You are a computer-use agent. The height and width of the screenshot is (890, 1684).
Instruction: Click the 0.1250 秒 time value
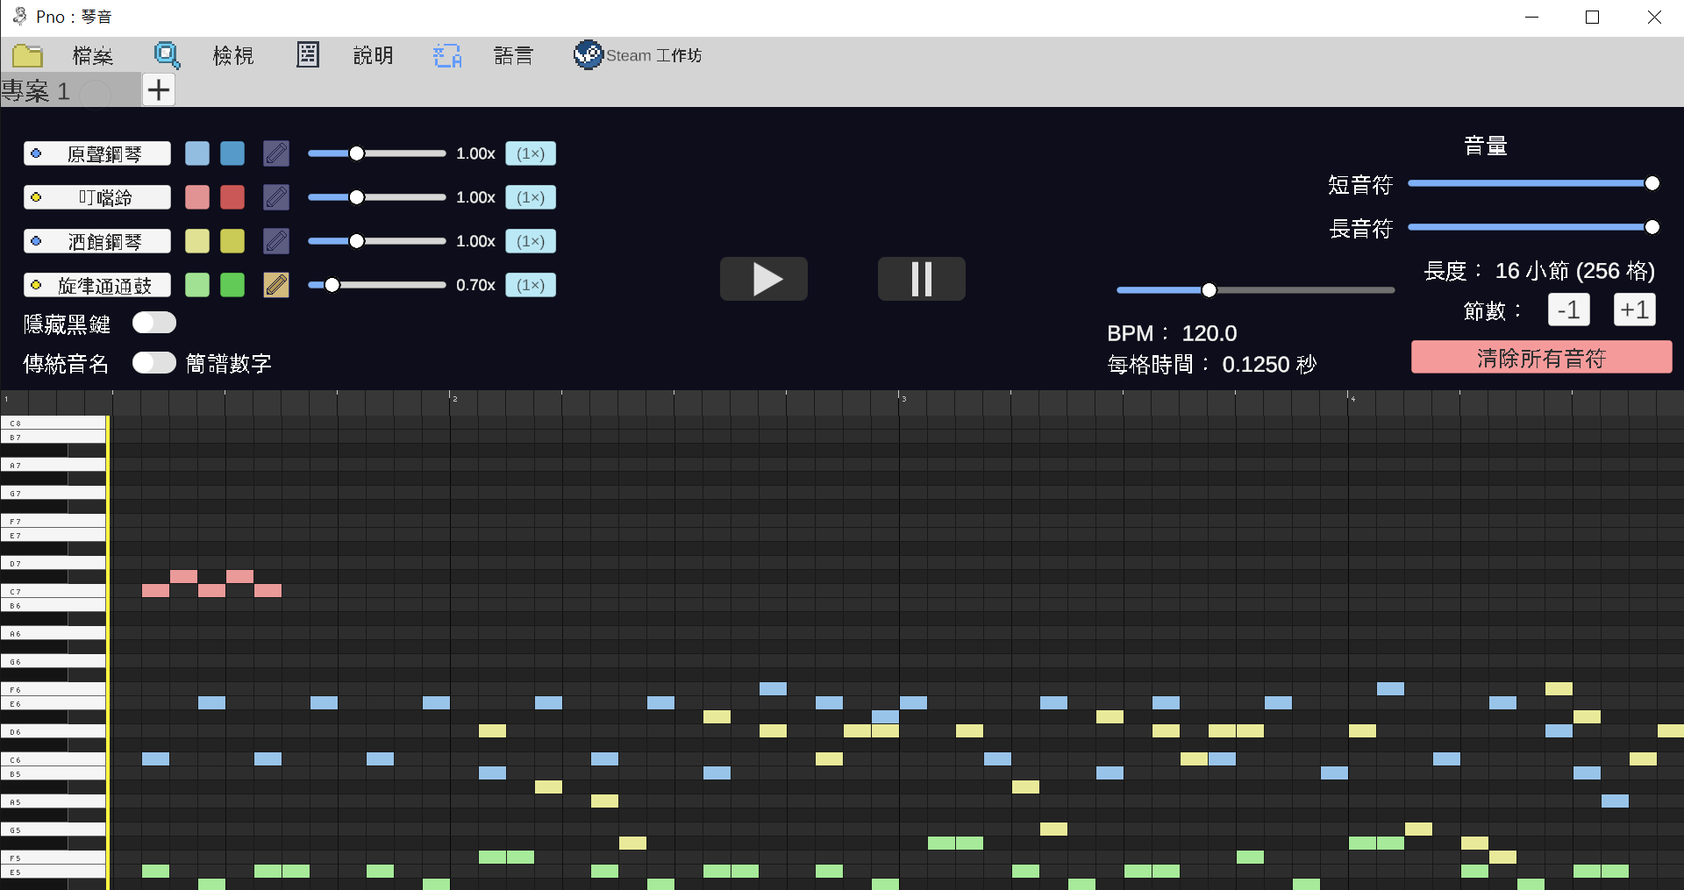point(1269,365)
